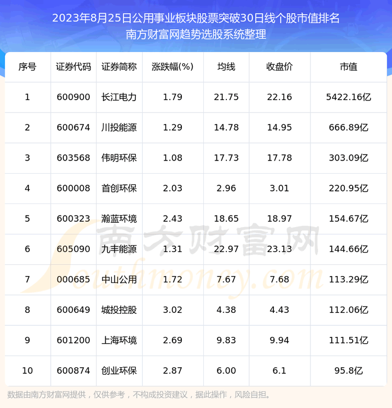Select the 均线 column header

click(226, 67)
